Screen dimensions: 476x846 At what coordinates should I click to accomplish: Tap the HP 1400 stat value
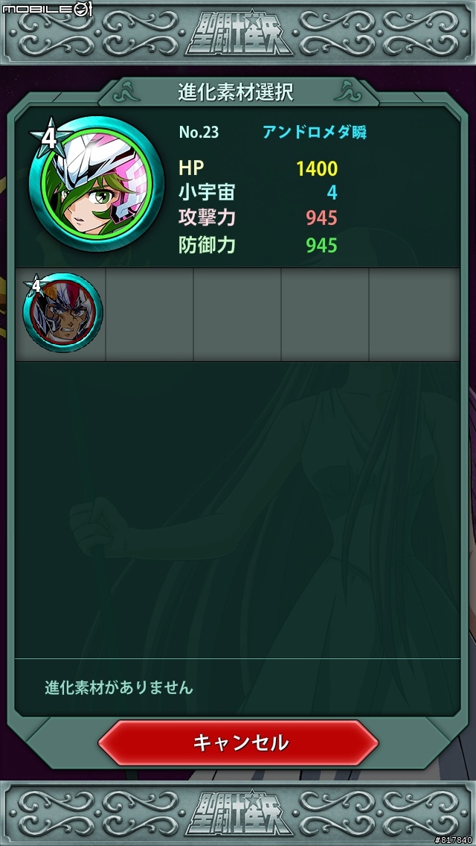[x=316, y=169]
